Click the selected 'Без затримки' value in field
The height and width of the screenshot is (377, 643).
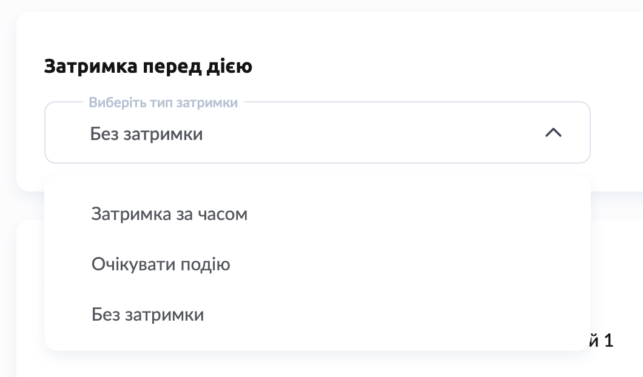pyautogui.click(x=146, y=133)
